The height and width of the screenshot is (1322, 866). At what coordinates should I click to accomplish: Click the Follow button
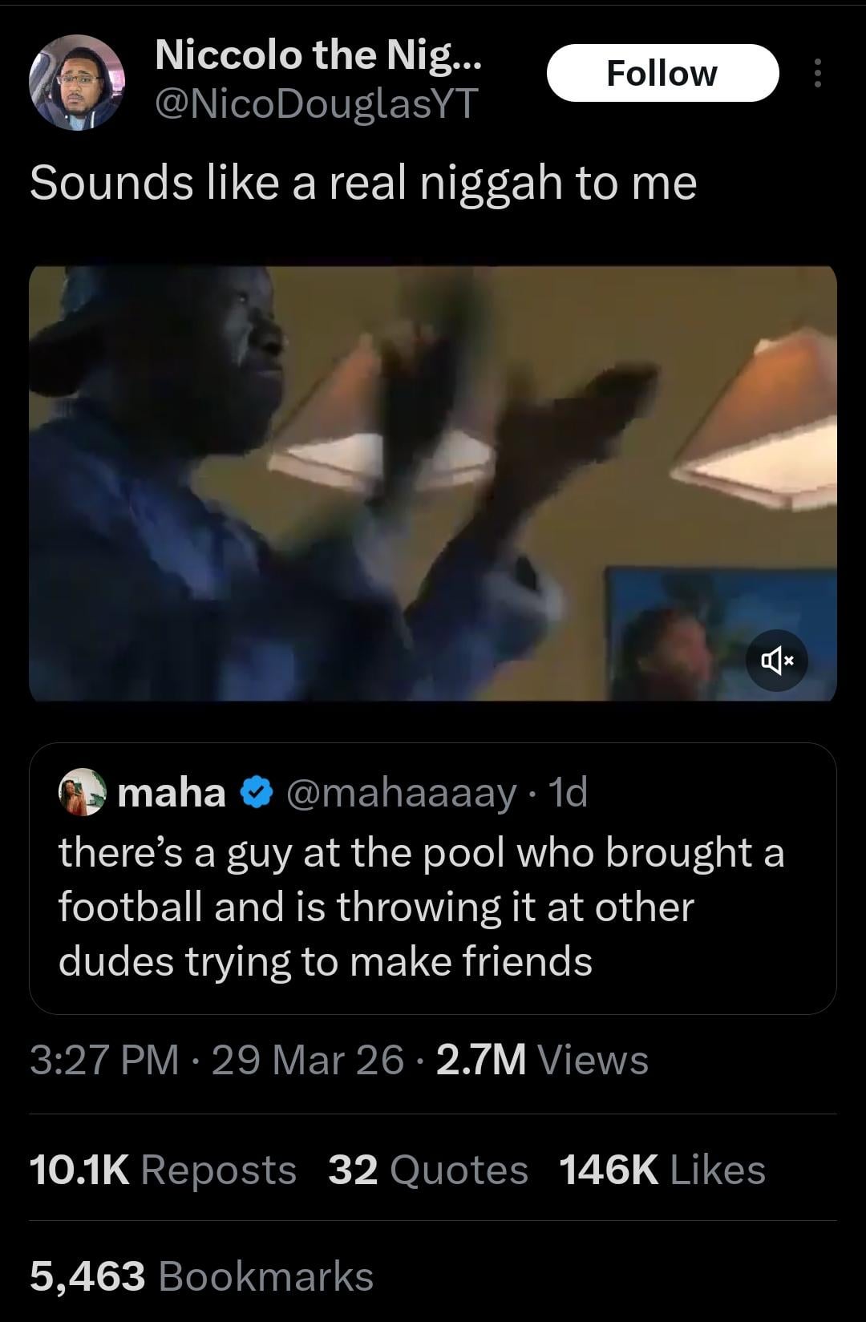(662, 73)
